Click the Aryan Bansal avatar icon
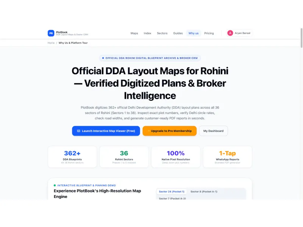303x227 pixels. (x=230, y=33)
